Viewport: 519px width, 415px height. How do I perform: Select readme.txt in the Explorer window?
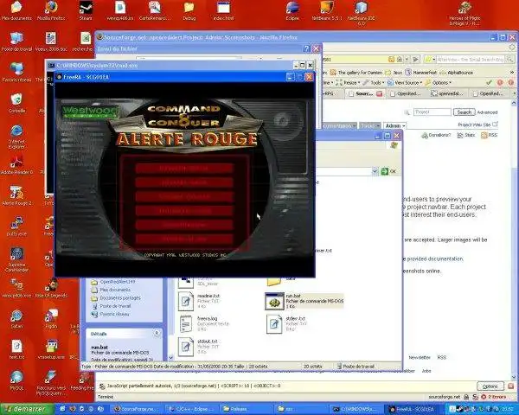pos(200,301)
